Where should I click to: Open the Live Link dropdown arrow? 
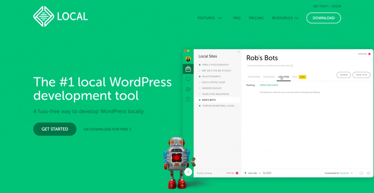pos(260,173)
